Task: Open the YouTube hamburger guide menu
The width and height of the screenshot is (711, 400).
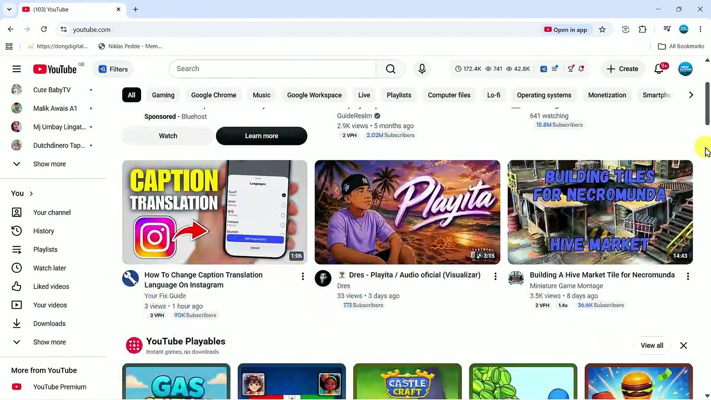Action: [x=17, y=69]
